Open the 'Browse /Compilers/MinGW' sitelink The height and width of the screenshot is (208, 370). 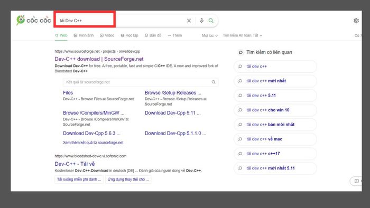point(94,113)
